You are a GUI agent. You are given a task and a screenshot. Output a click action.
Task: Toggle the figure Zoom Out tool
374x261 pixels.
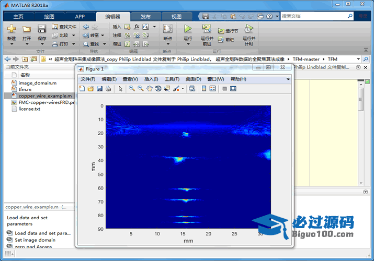(141, 89)
